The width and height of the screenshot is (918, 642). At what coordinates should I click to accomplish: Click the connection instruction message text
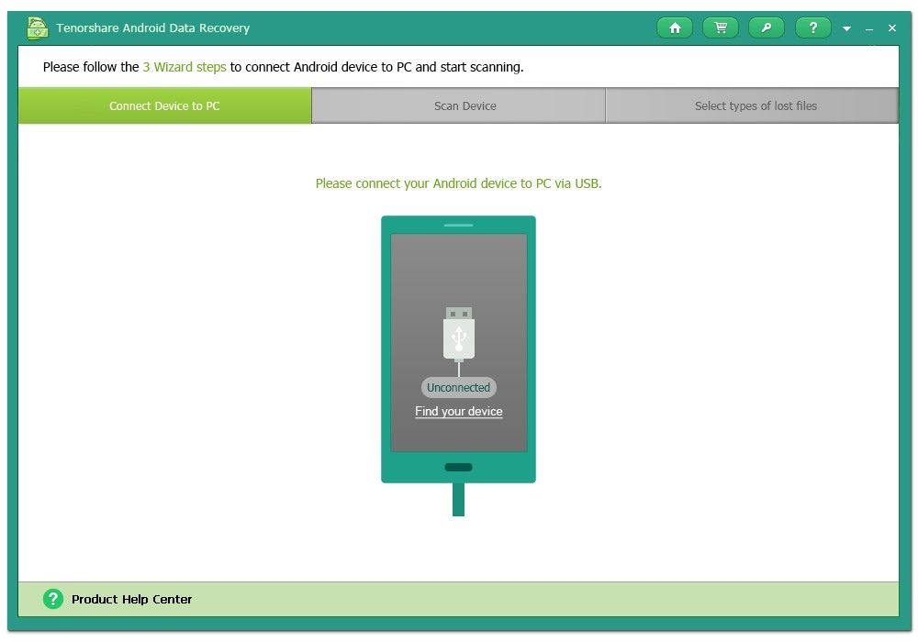[459, 183]
